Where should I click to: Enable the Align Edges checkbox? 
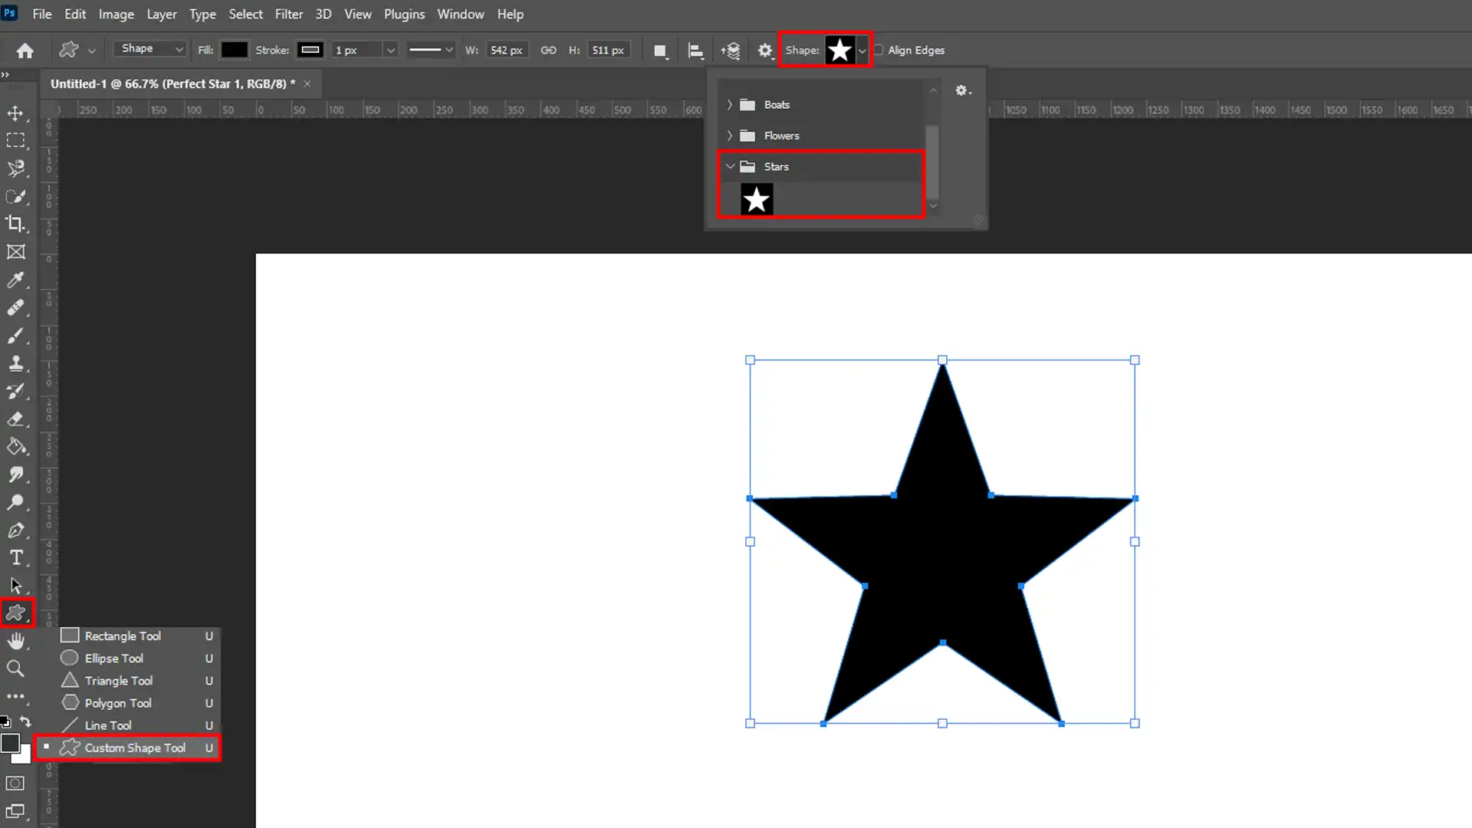pyautogui.click(x=879, y=50)
